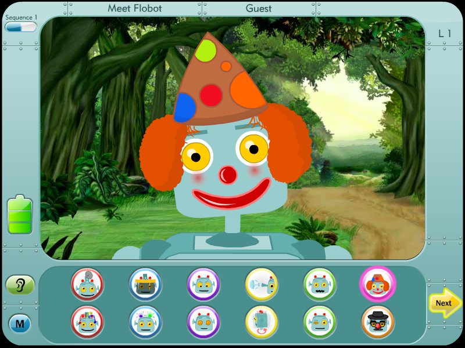
Task: Click the green battery indicator
Action: click(x=20, y=215)
